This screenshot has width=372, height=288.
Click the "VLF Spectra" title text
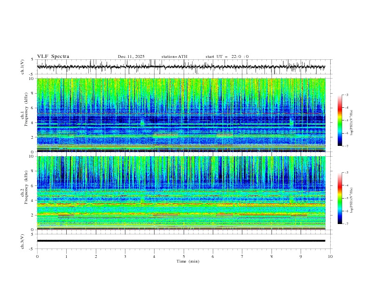tap(53, 56)
